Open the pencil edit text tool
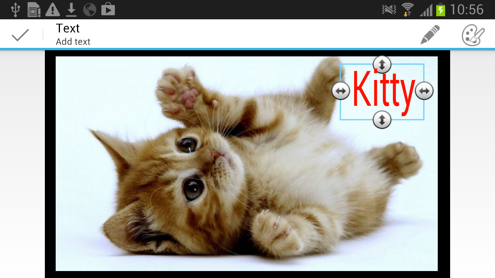This screenshot has width=495, height=278. [430, 35]
